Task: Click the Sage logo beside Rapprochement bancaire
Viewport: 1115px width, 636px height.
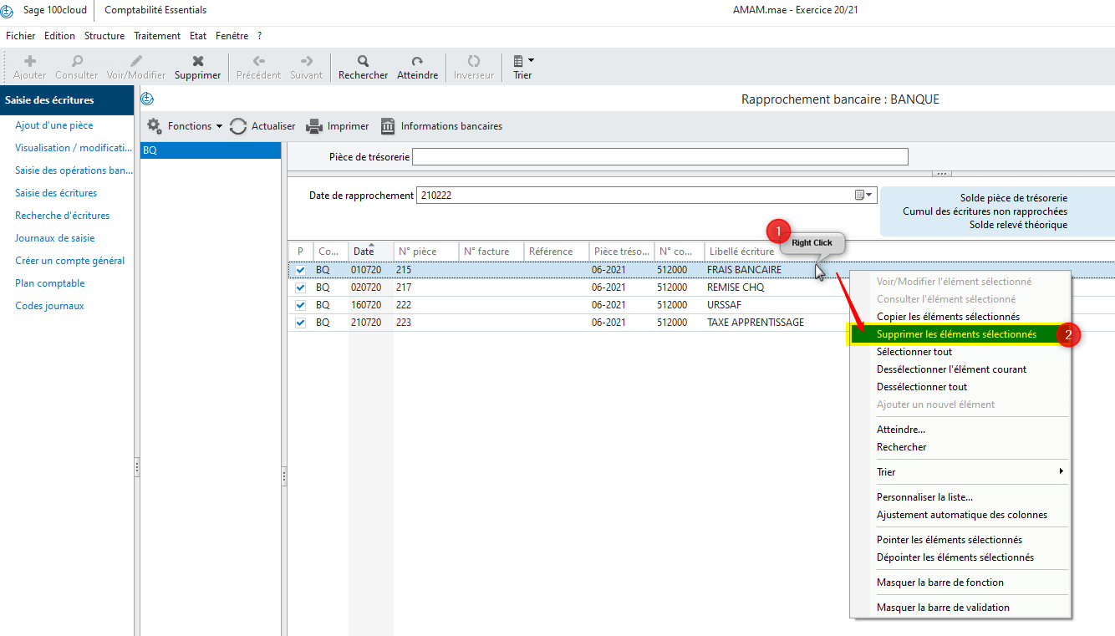Action: 147,99
